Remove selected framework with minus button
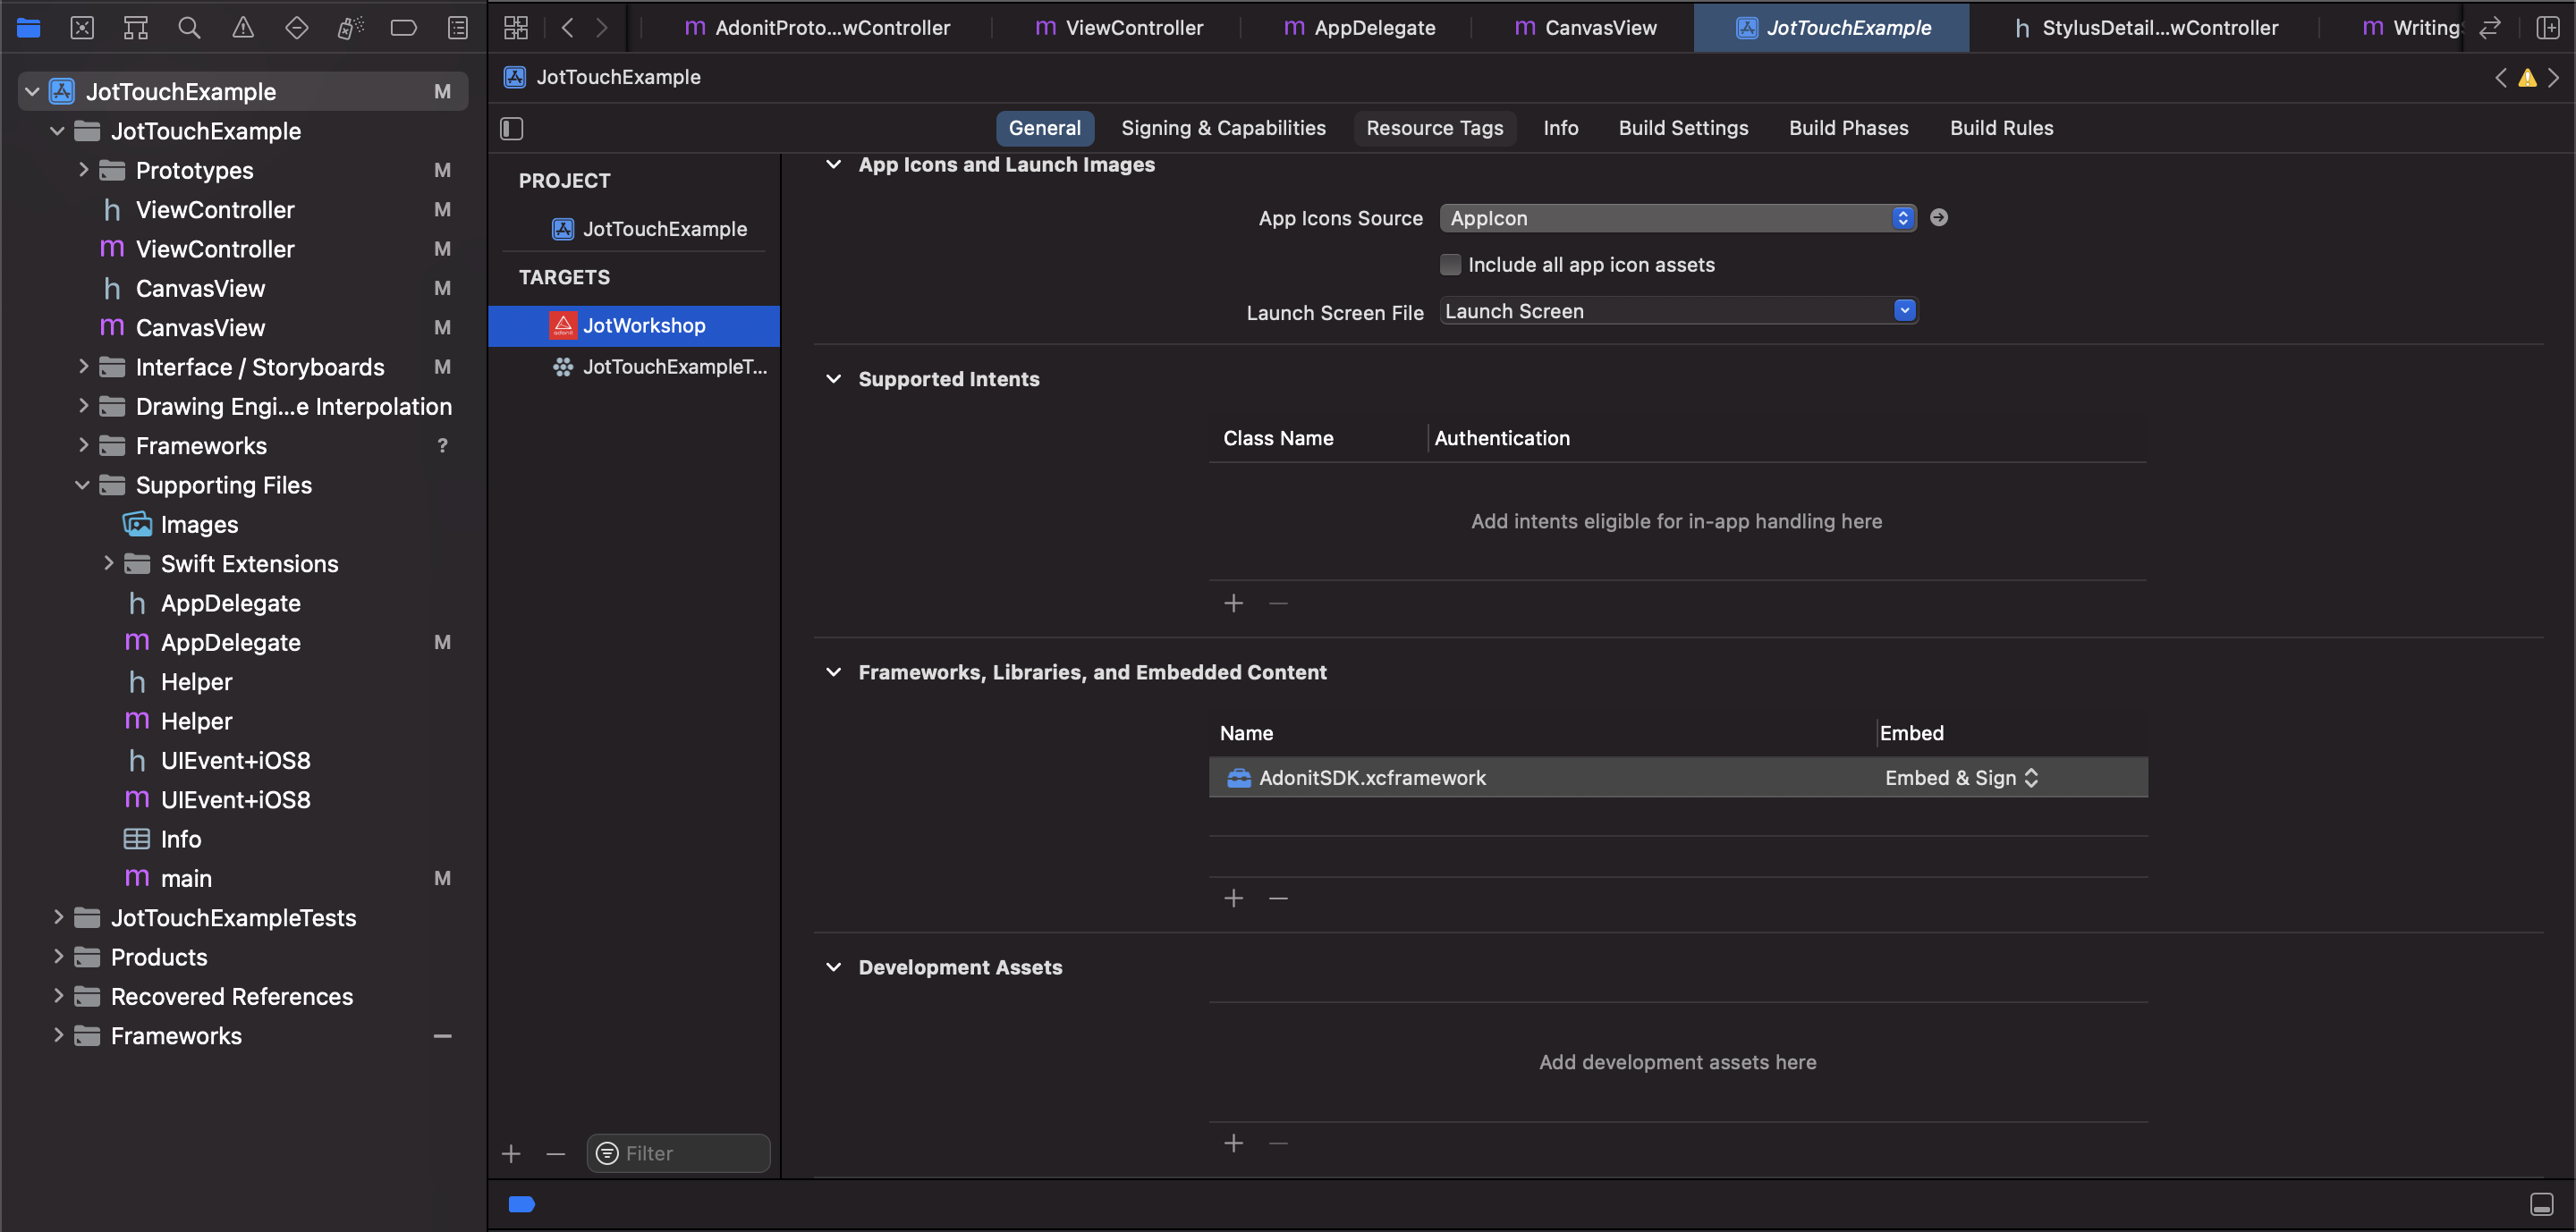 (1278, 899)
